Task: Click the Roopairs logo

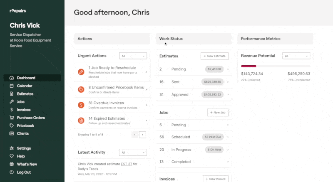Action: pyautogui.click(x=17, y=11)
